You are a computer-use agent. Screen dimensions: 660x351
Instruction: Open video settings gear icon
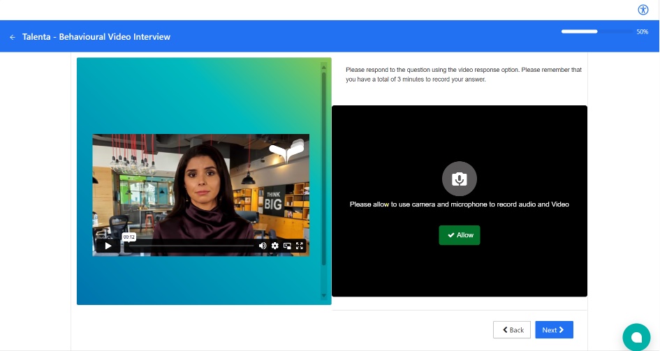(275, 246)
